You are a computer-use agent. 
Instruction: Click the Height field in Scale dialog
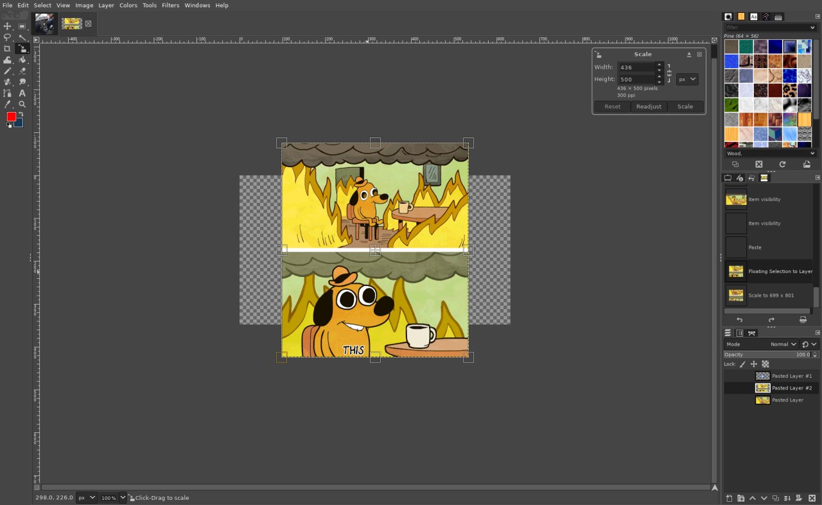[636, 80]
